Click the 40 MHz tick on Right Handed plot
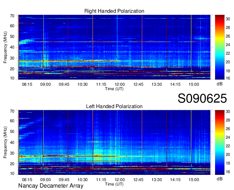This screenshot has width=234, height=190. click(x=12, y=47)
